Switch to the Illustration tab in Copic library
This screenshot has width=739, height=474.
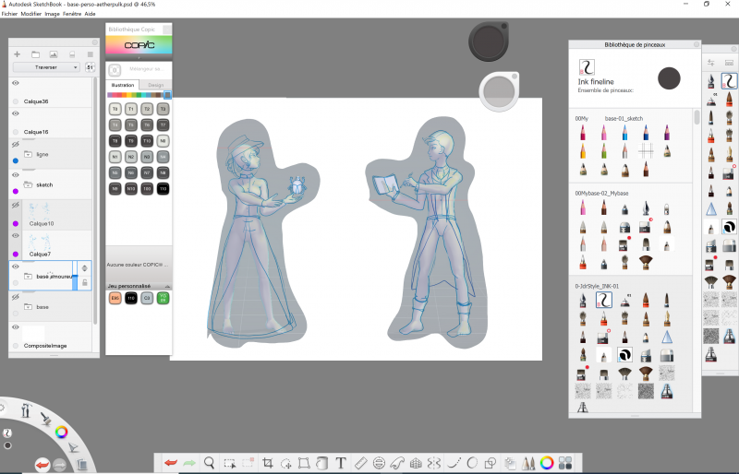click(123, 85)
